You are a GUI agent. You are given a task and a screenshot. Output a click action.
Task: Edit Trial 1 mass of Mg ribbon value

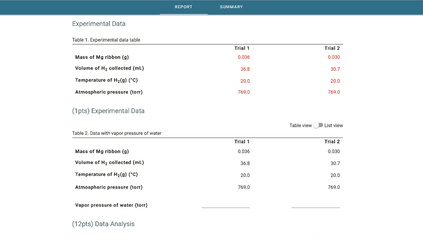[244, 57]
